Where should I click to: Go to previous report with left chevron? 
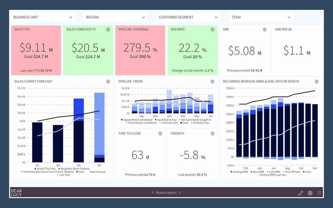pyautogui.click(x=153, y=193)
